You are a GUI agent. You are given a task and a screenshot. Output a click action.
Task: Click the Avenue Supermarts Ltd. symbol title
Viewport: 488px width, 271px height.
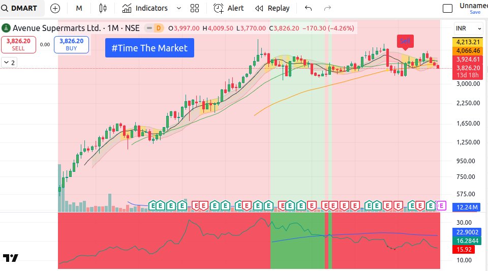click(56, 28)
